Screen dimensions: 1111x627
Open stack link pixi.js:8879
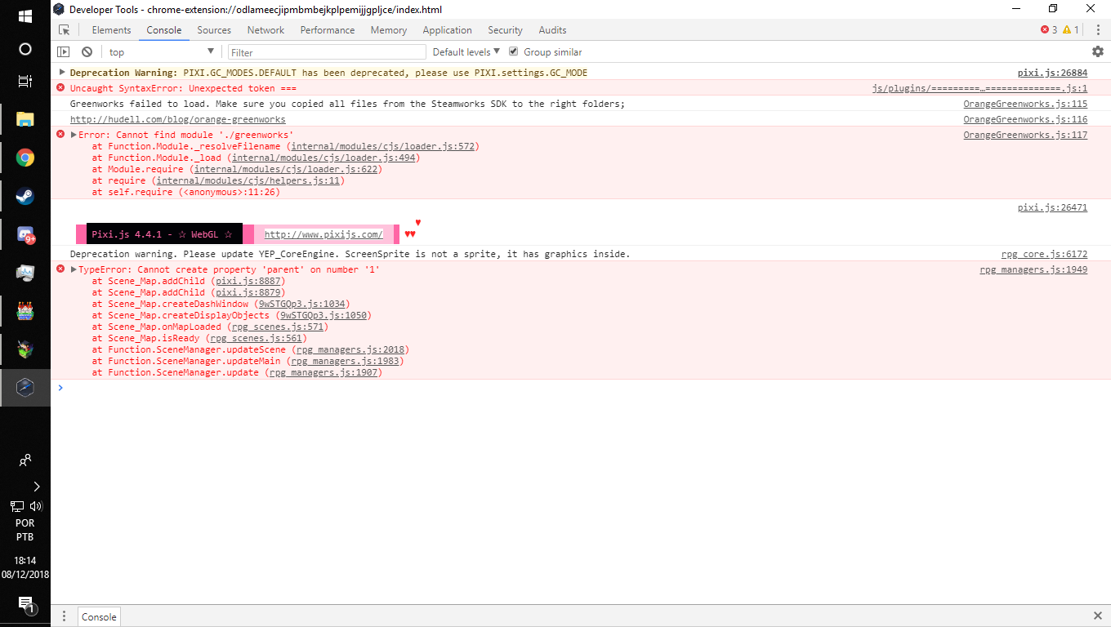(248, 292)
